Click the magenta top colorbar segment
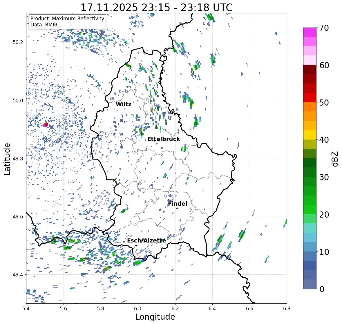The image size is (342, 324). (310, 32)
